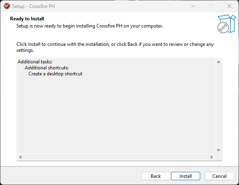This screenshot has height=185, width=239.
Task: Close the Setup window
Action: (x=229, y=6)
